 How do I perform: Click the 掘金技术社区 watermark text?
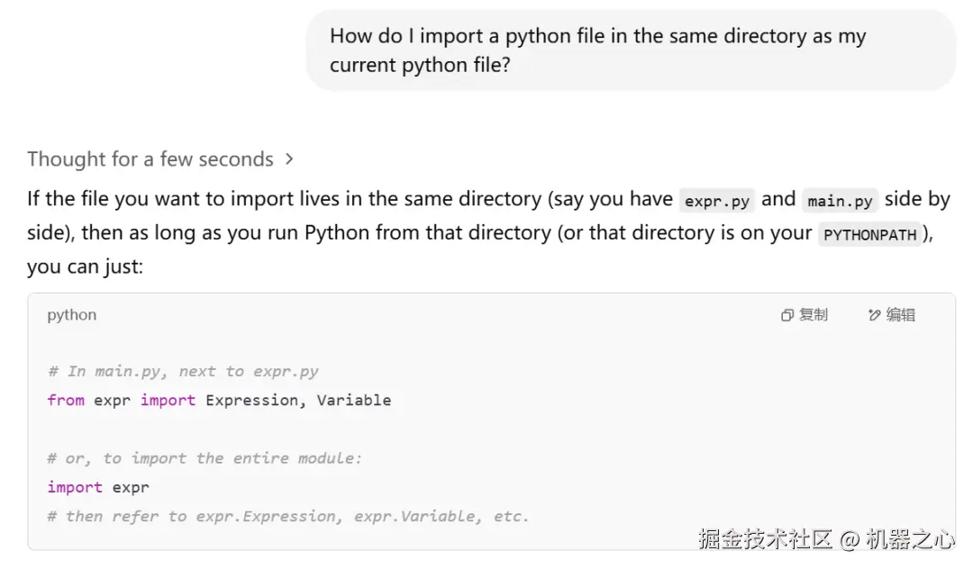coord(765,539)
